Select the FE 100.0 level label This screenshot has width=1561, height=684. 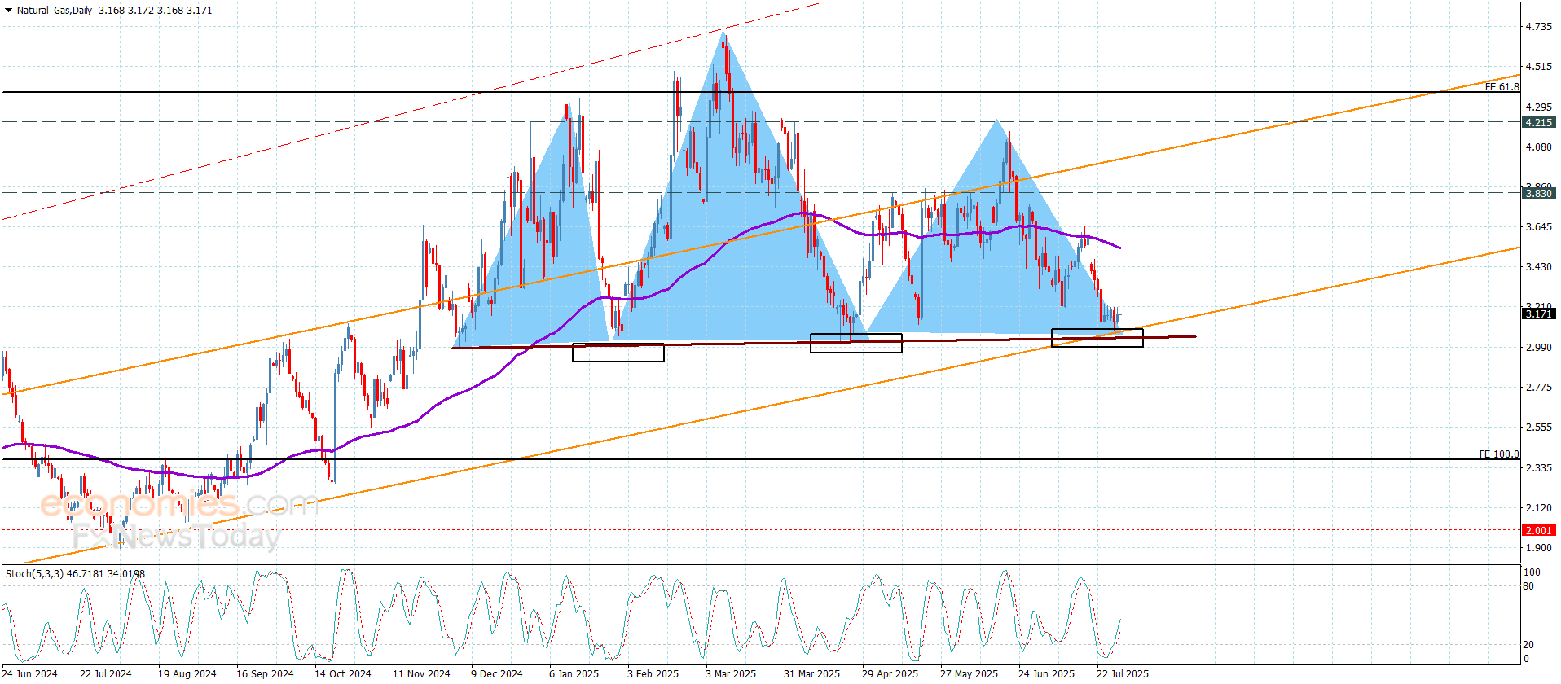coord(1499,454)
